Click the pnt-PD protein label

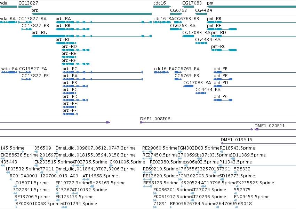[221, 83]
